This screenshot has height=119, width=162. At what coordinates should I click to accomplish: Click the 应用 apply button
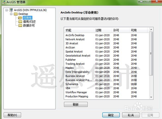tap(150, 115)
